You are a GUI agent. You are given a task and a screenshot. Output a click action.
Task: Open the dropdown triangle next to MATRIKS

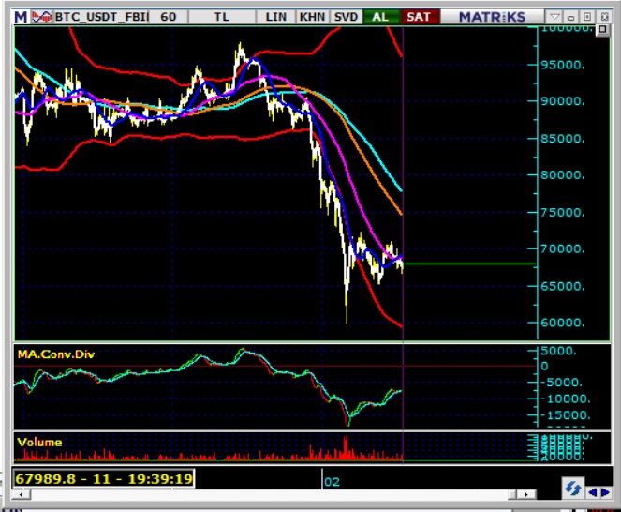[x=554, y=17]
